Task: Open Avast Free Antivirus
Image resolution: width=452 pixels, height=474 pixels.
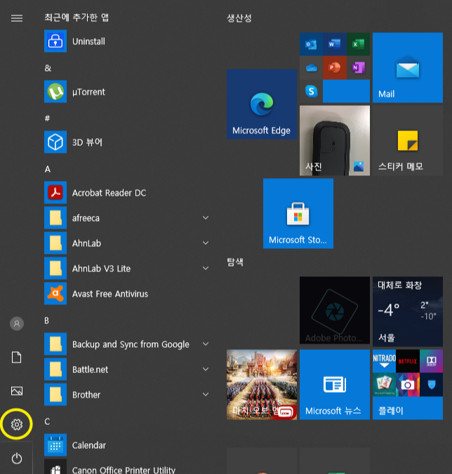Action: tap(127, 294)
